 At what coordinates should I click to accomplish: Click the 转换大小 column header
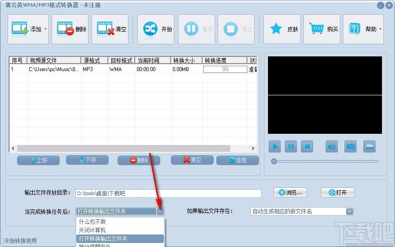pyautogui.click(x=186, y=60)
